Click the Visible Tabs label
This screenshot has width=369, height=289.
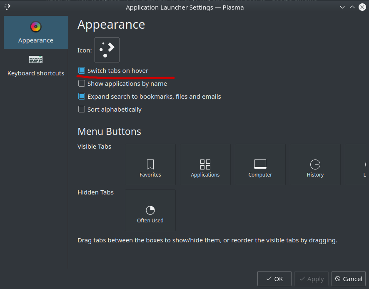click(x=95, y=147)
